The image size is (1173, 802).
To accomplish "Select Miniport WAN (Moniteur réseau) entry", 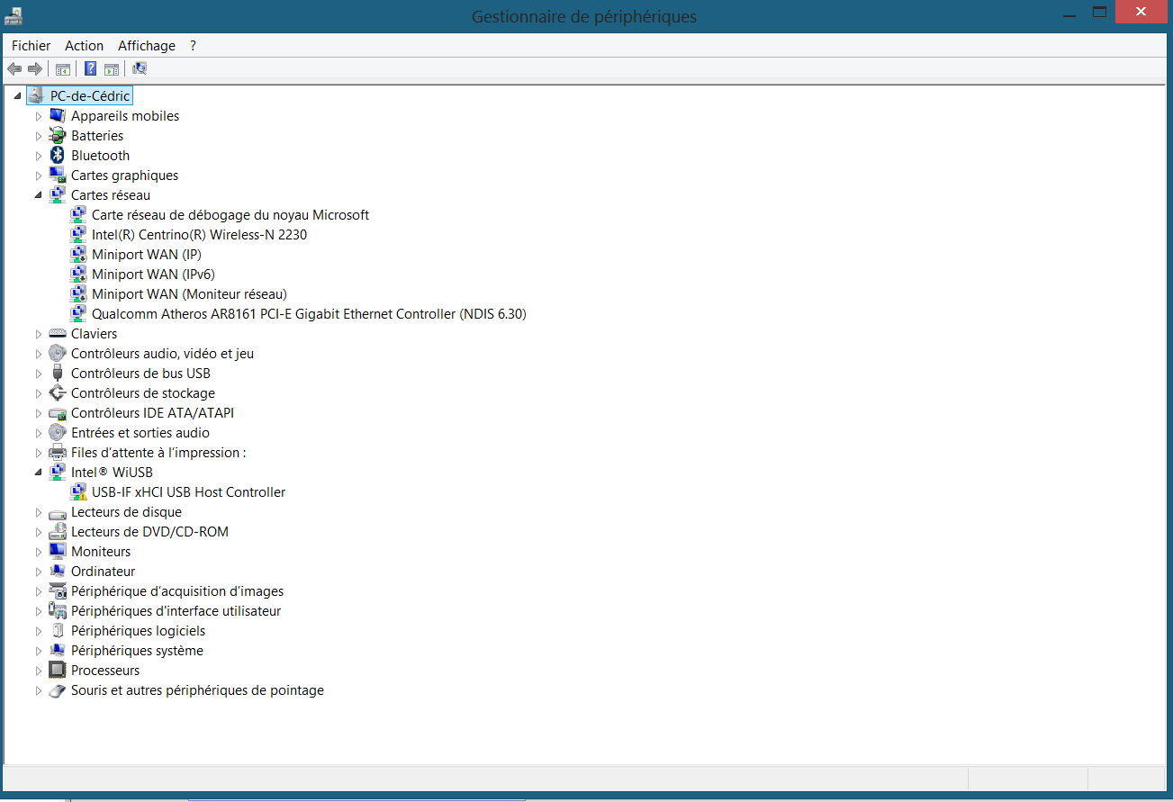I will tap(189, 293).
